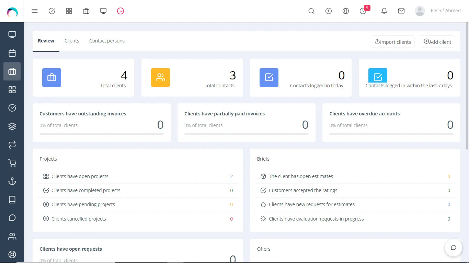Image resolution: width=469 pixels, height=263 pixels.
Task: Open stacked layers icon in left sidebar
Action: pos(12,126)
